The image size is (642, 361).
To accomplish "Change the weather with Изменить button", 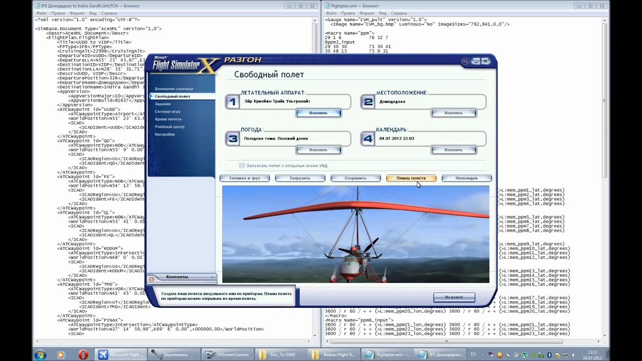I will tap(318, 149).
